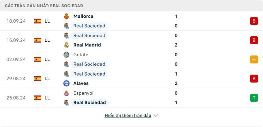Screen dimensions: 263x127
Task: Click Real Sociedad crest in Mallorca match
Action: coord(66,26)
